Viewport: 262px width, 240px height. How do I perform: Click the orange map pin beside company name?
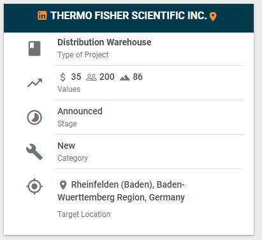pos(213,17)
